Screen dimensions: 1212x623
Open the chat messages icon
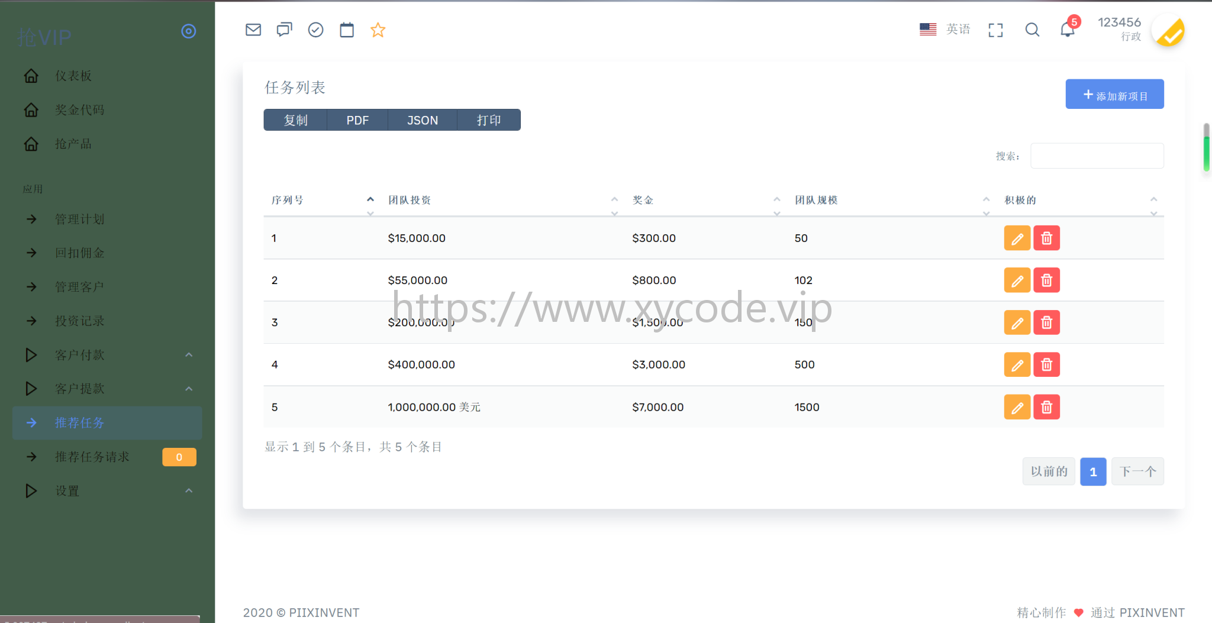click(285, 30)
